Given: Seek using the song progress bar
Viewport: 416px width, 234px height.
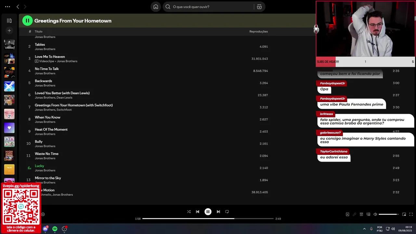Looking at the screenshot, I should coord(208,219).
